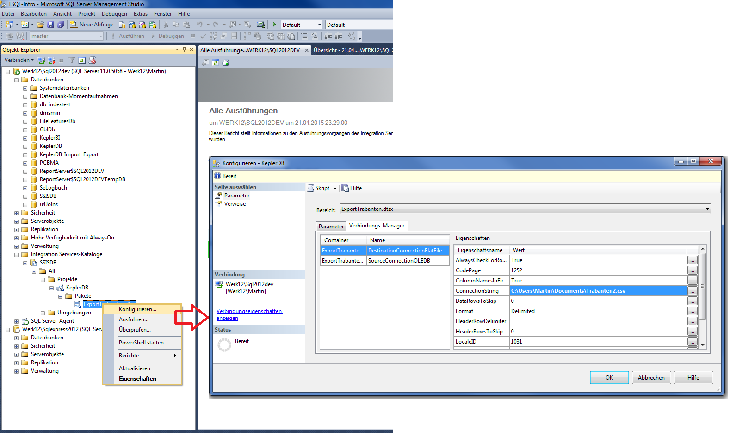
Task: Click the New Project toolbar icon
Action: click(9, 25)
